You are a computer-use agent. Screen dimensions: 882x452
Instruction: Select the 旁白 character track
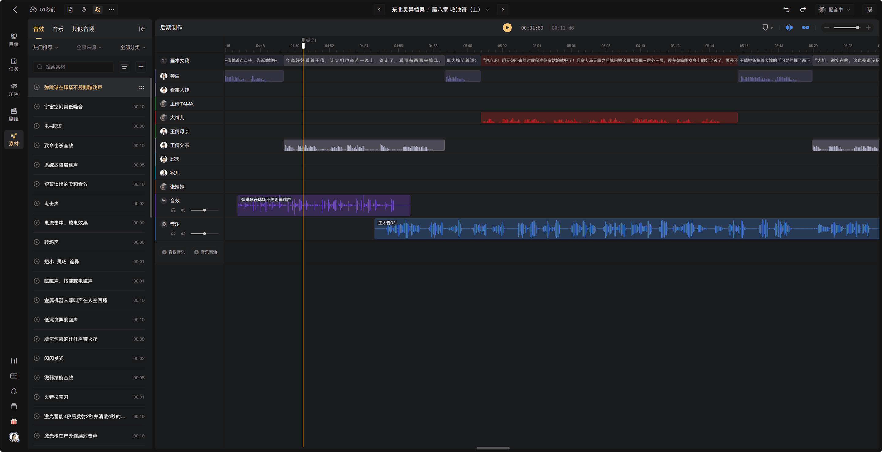[189, 76]
